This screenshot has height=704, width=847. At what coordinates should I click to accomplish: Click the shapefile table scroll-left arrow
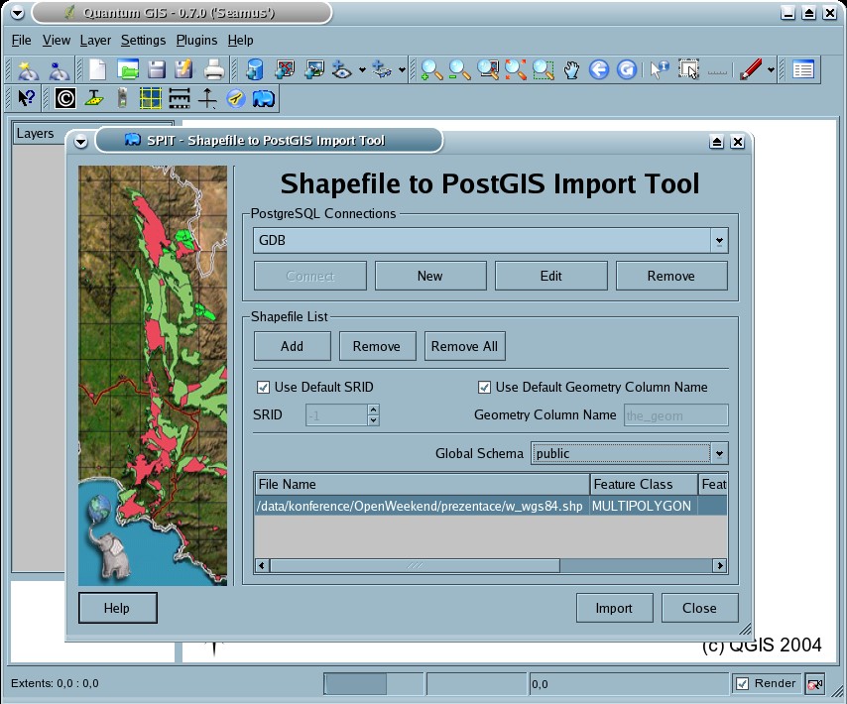(x=262, y=566)
